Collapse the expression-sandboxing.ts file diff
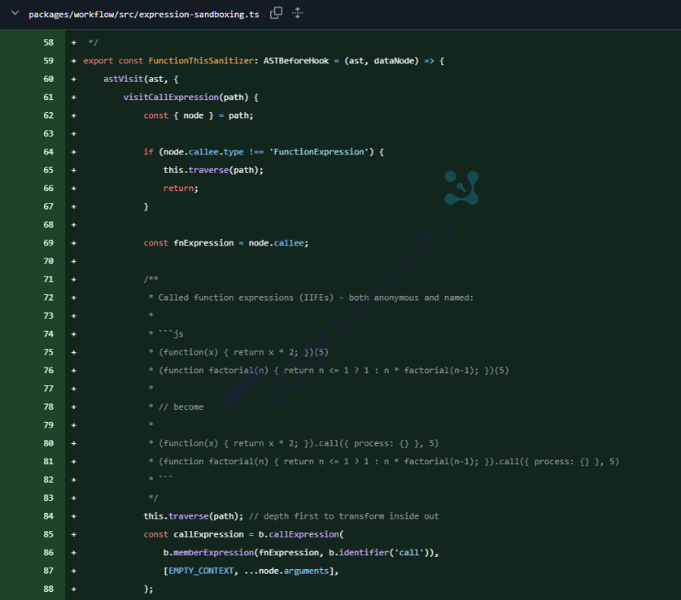 point(15,13)
